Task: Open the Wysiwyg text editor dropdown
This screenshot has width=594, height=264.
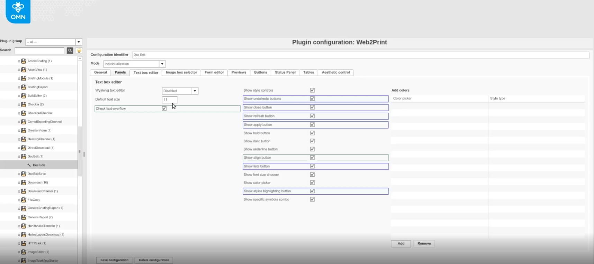Action: [x=195, y=91]
